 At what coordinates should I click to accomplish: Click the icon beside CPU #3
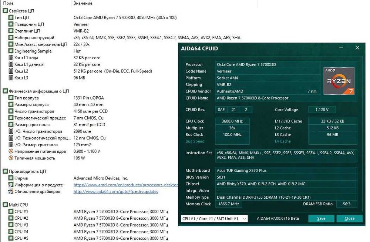coord(11,225)
